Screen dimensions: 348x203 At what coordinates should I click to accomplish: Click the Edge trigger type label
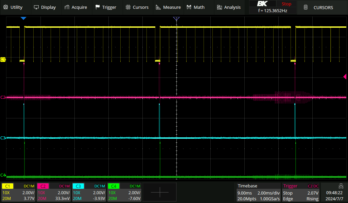coord(288,199)
